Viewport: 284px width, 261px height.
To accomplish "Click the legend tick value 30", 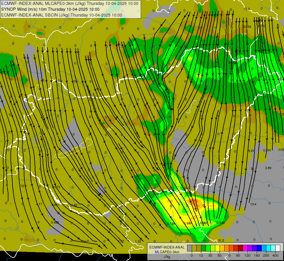I will click(x=210, y=255).
